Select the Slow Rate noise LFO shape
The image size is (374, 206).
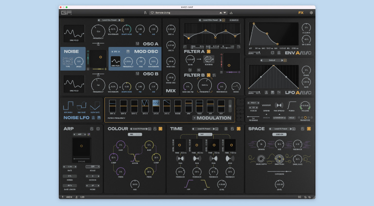point(95,105)
